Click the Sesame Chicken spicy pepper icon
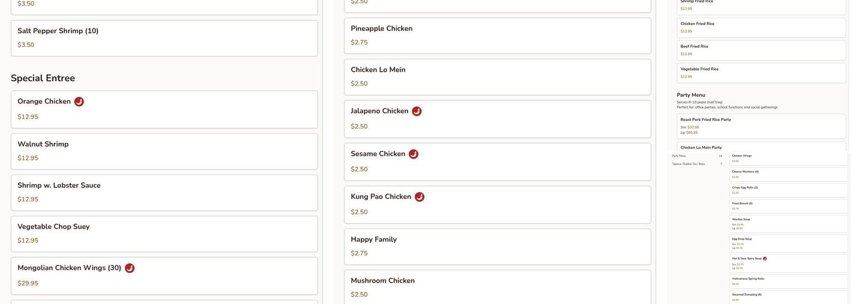 point(414,154)
